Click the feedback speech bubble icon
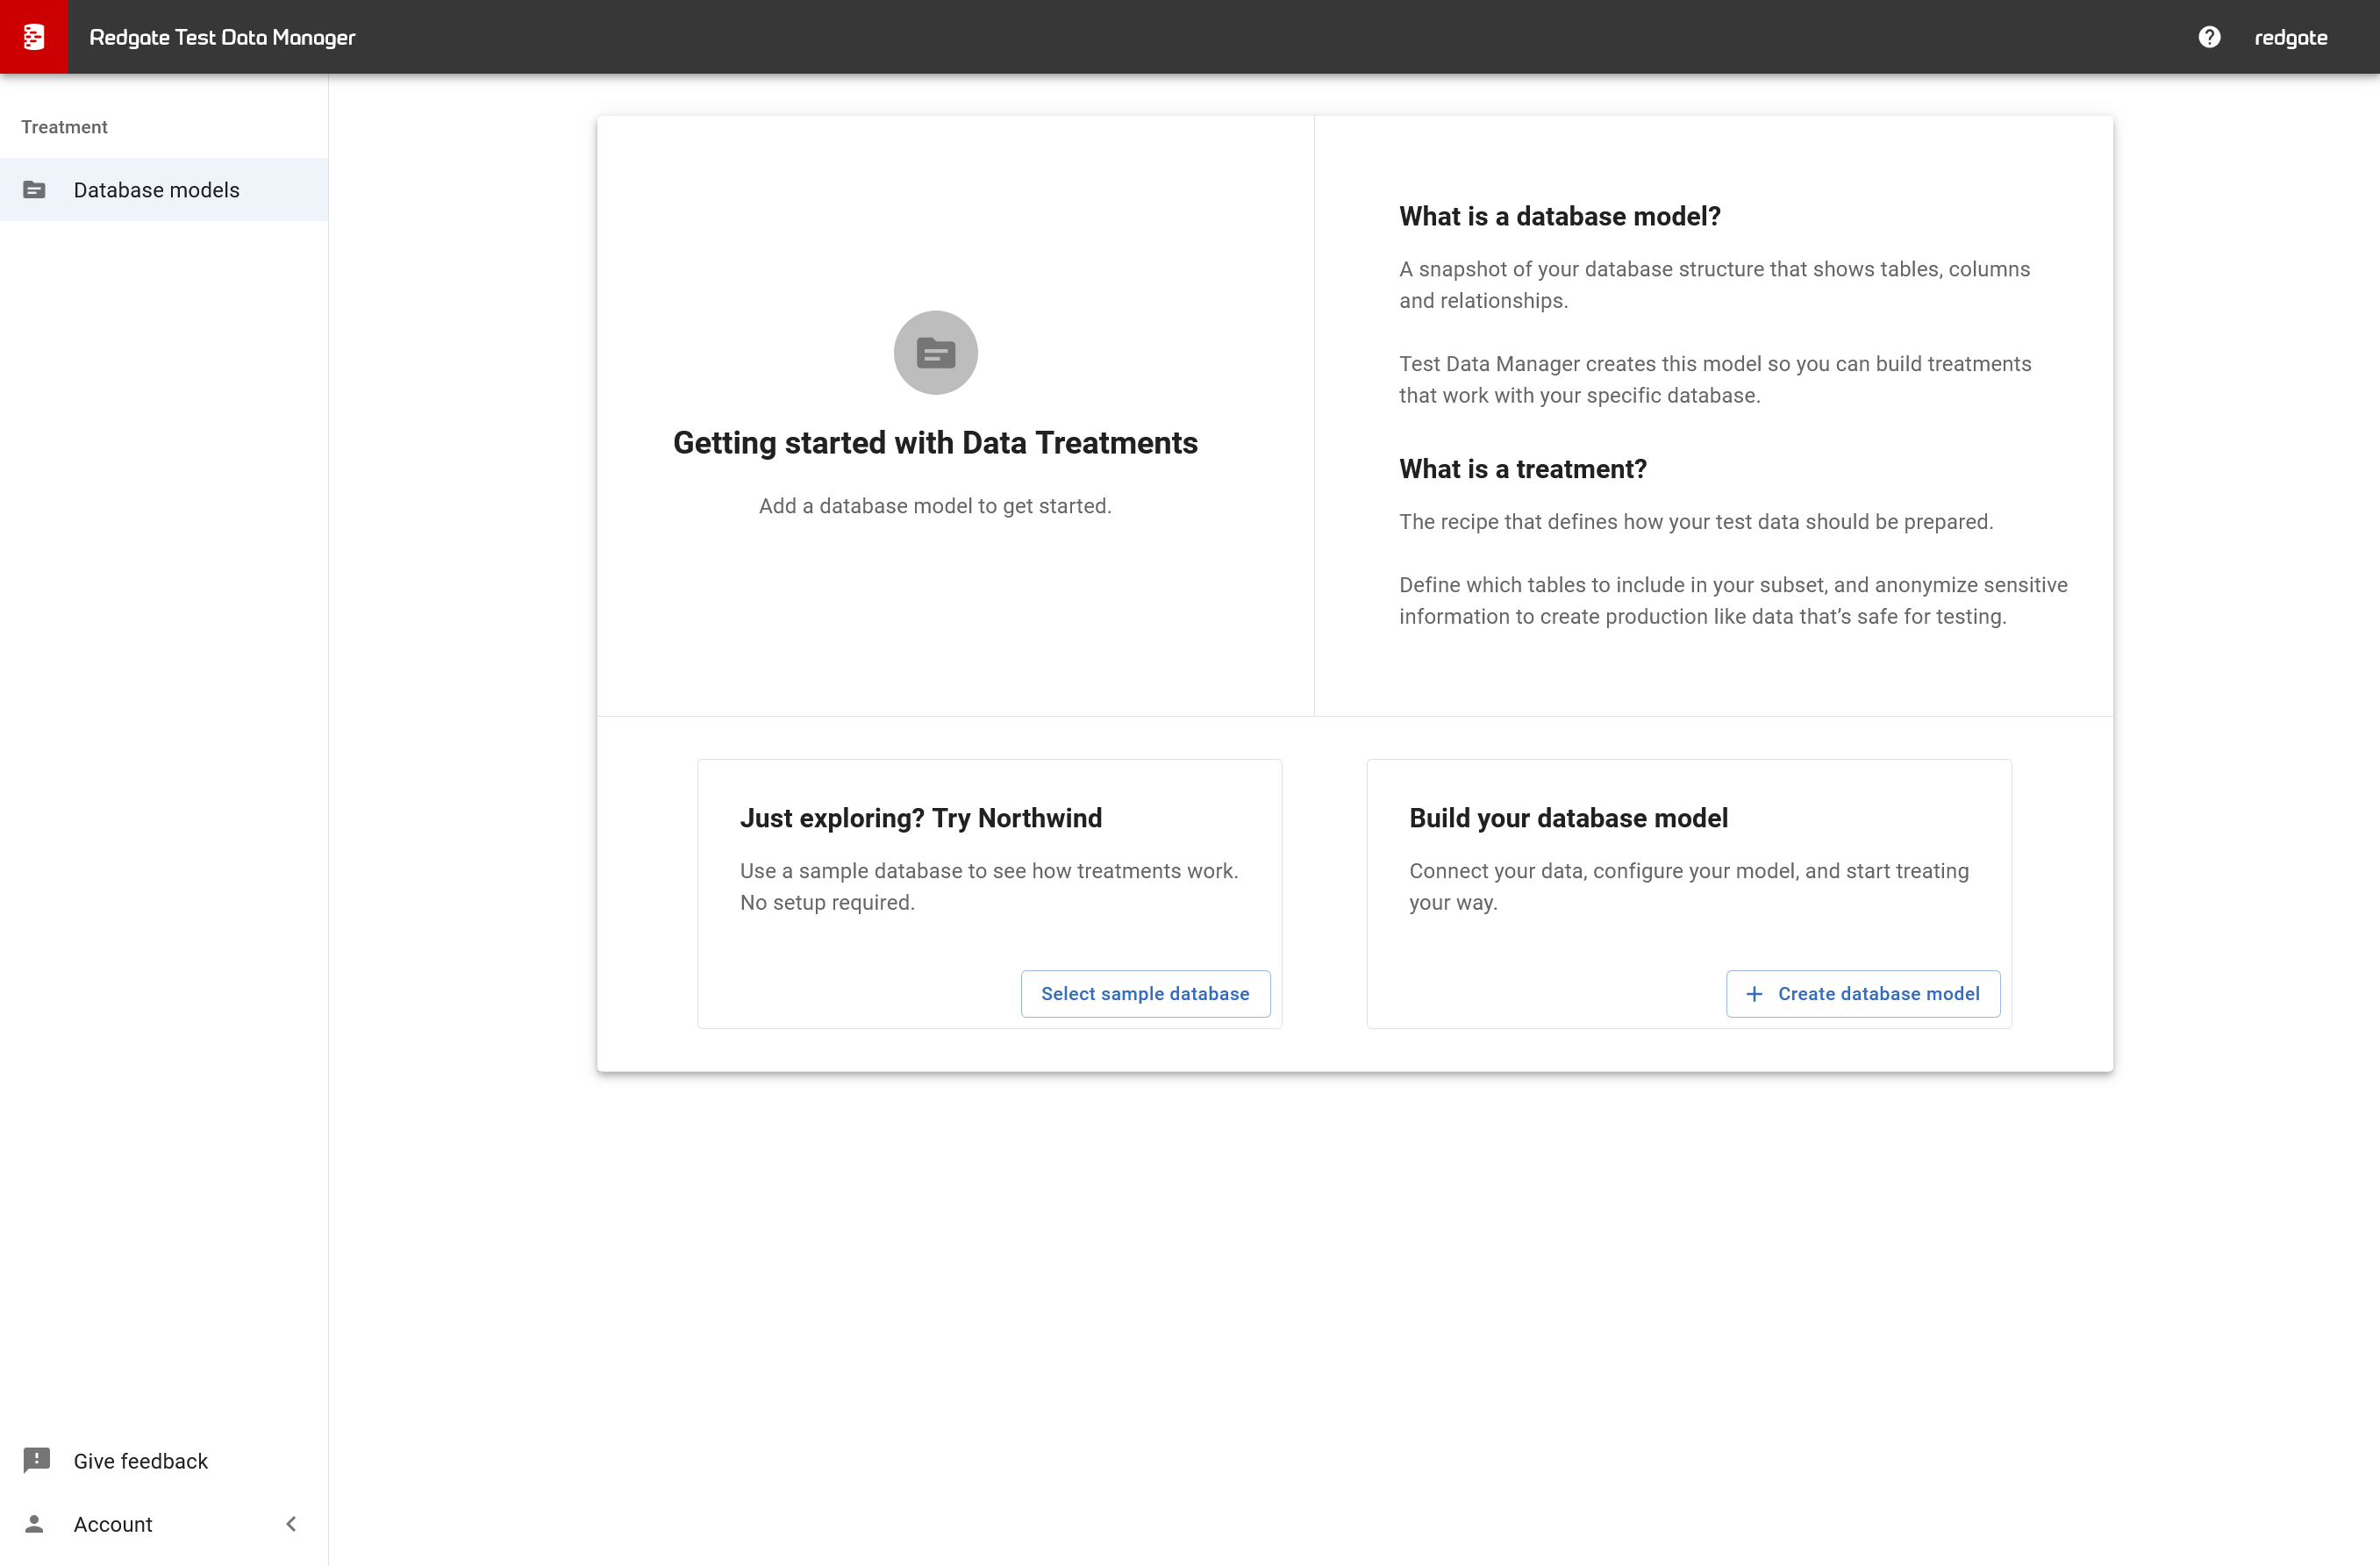 tap(36, 1460)
